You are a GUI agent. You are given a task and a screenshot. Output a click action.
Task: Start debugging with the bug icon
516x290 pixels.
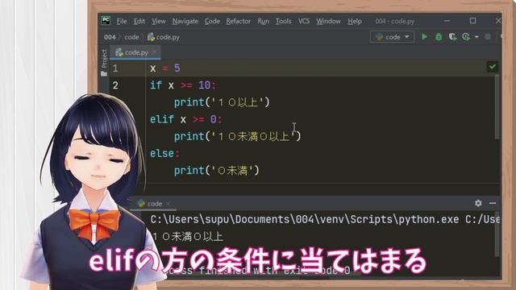point(439,37)
